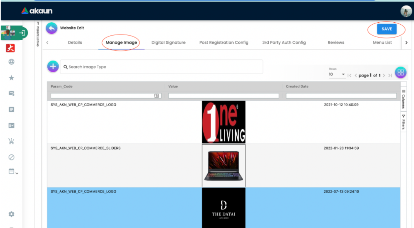Expand the calendar sidebar chevron

click(x=17, y=174)
